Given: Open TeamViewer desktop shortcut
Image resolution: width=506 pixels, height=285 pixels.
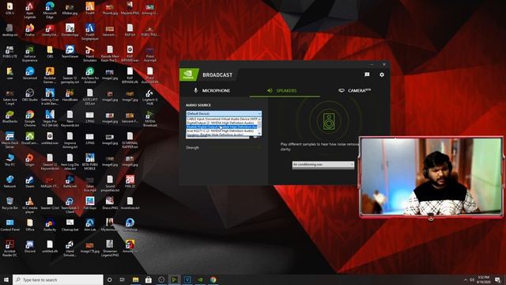Looking at the screenshot, I should (70, 51).
